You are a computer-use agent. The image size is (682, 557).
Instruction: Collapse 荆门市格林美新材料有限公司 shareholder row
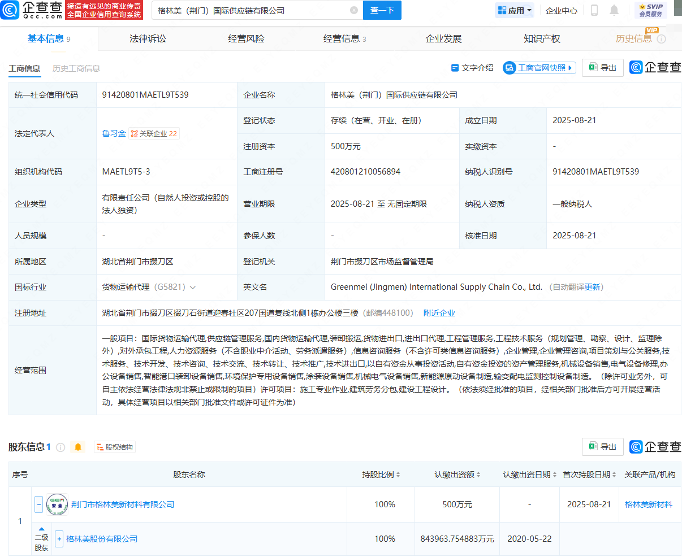38,504
